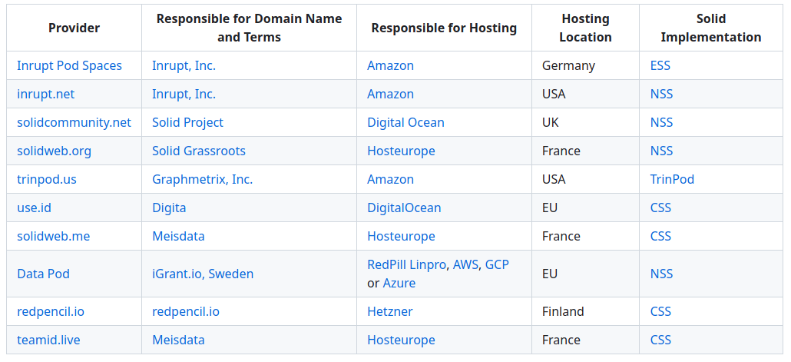
Task: Open the use.id provider link
Action: pos(34,208)
